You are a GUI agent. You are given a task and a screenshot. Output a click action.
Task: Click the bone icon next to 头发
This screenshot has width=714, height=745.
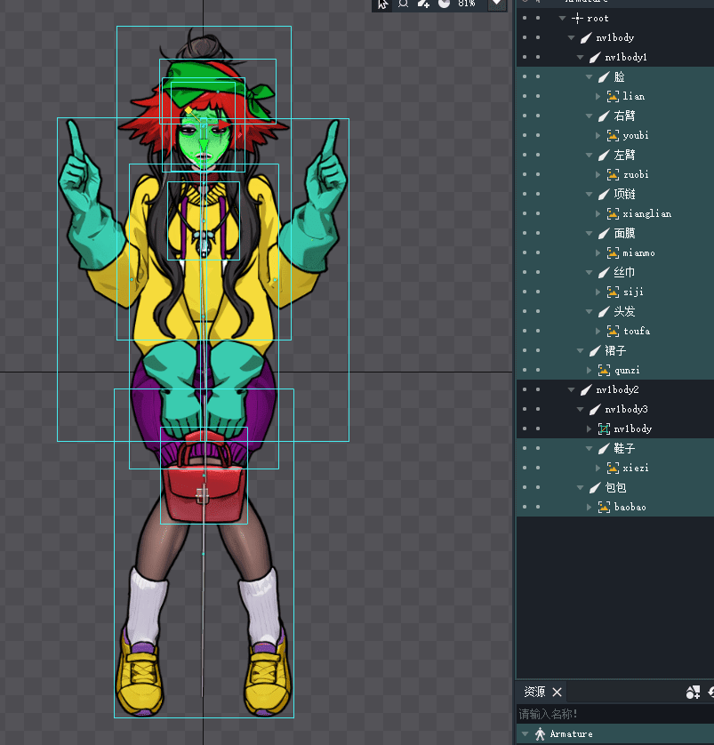pyautogui.click(x=604, y=311)
